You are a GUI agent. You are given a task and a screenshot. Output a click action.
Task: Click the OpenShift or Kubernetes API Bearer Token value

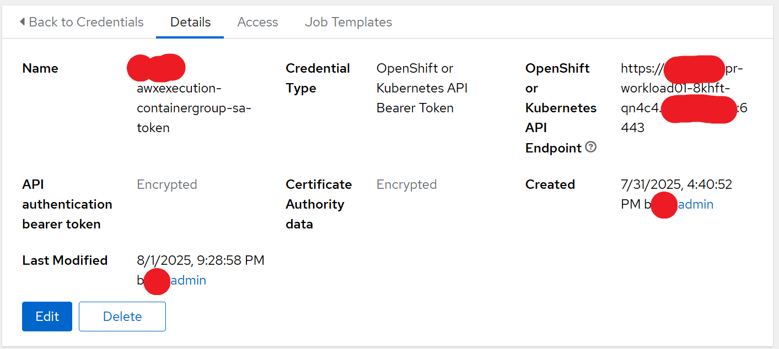[x=422, y=88]
